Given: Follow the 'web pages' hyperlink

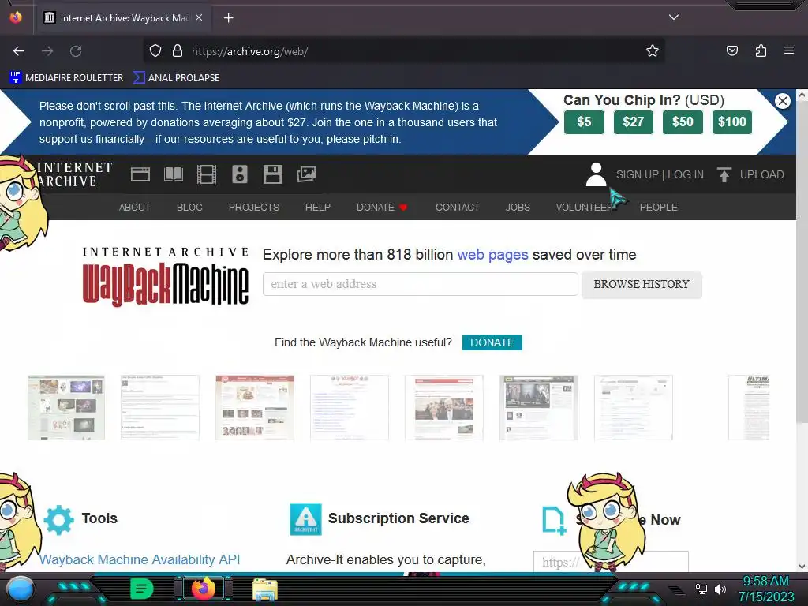Looking at the screenshot, I should point(492,255).
